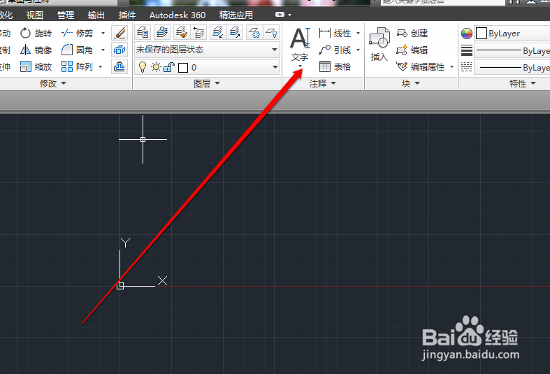This screenshot has width=550, height=374.
Task: Click the UCS origin square in the drawing
Action: (x=120, y=286)
